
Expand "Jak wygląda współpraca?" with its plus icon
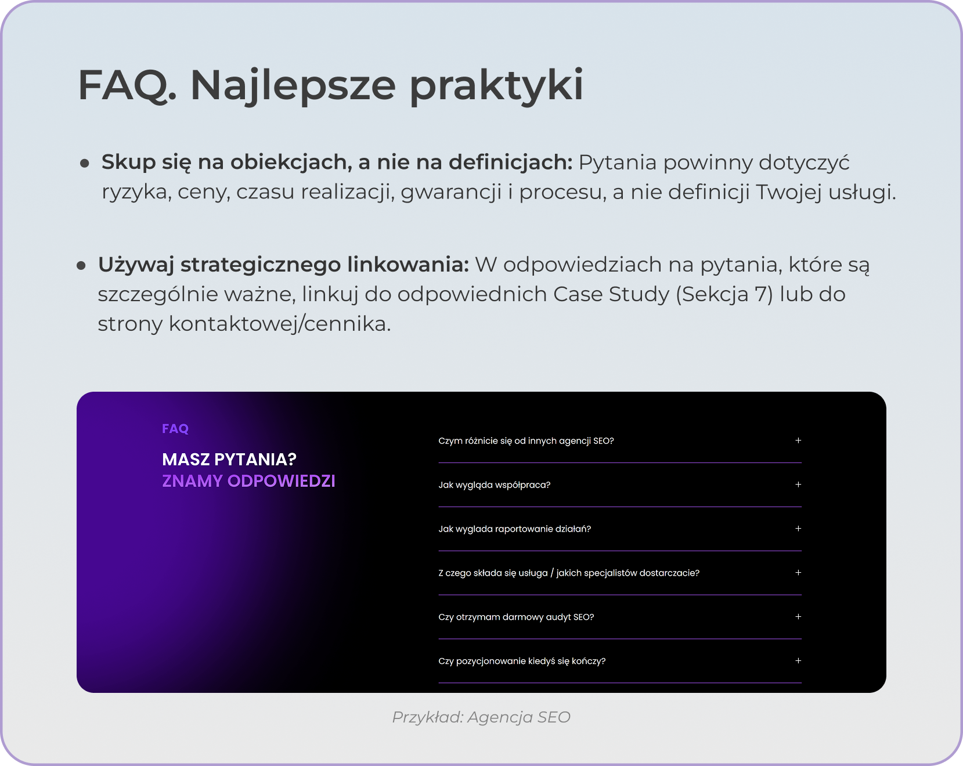click(x=495, y=485)
